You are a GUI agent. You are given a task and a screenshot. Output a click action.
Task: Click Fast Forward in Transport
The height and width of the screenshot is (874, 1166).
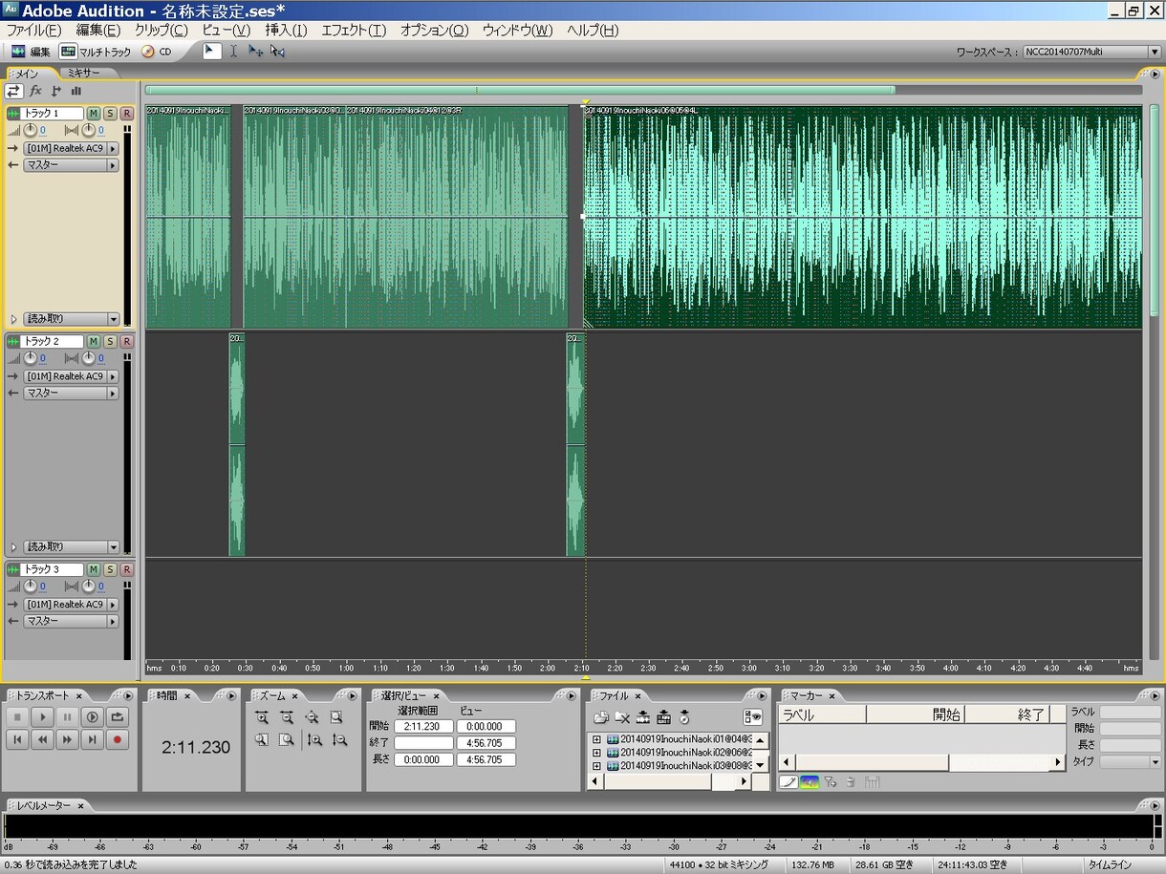(68, 738)
